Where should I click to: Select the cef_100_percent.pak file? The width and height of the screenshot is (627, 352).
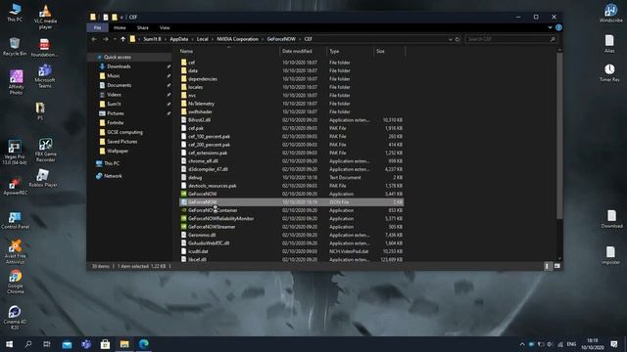(209, 137)
